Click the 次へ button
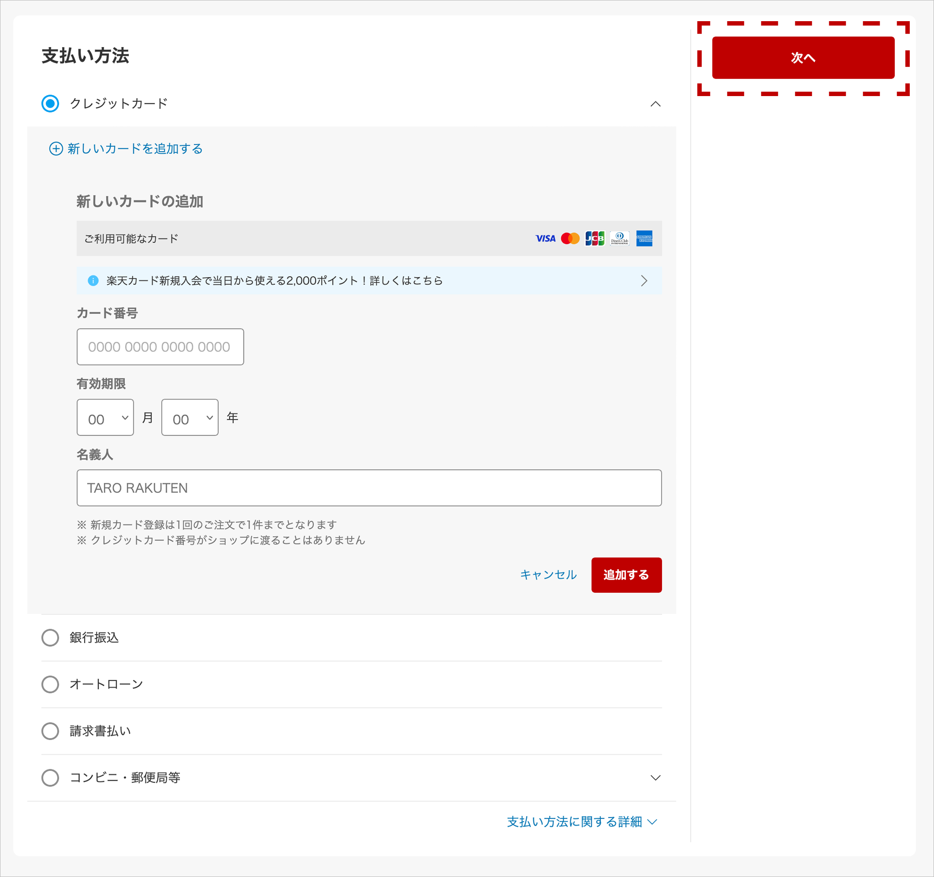The height and width of the screenshot is (877, 934). coord(803,57)
